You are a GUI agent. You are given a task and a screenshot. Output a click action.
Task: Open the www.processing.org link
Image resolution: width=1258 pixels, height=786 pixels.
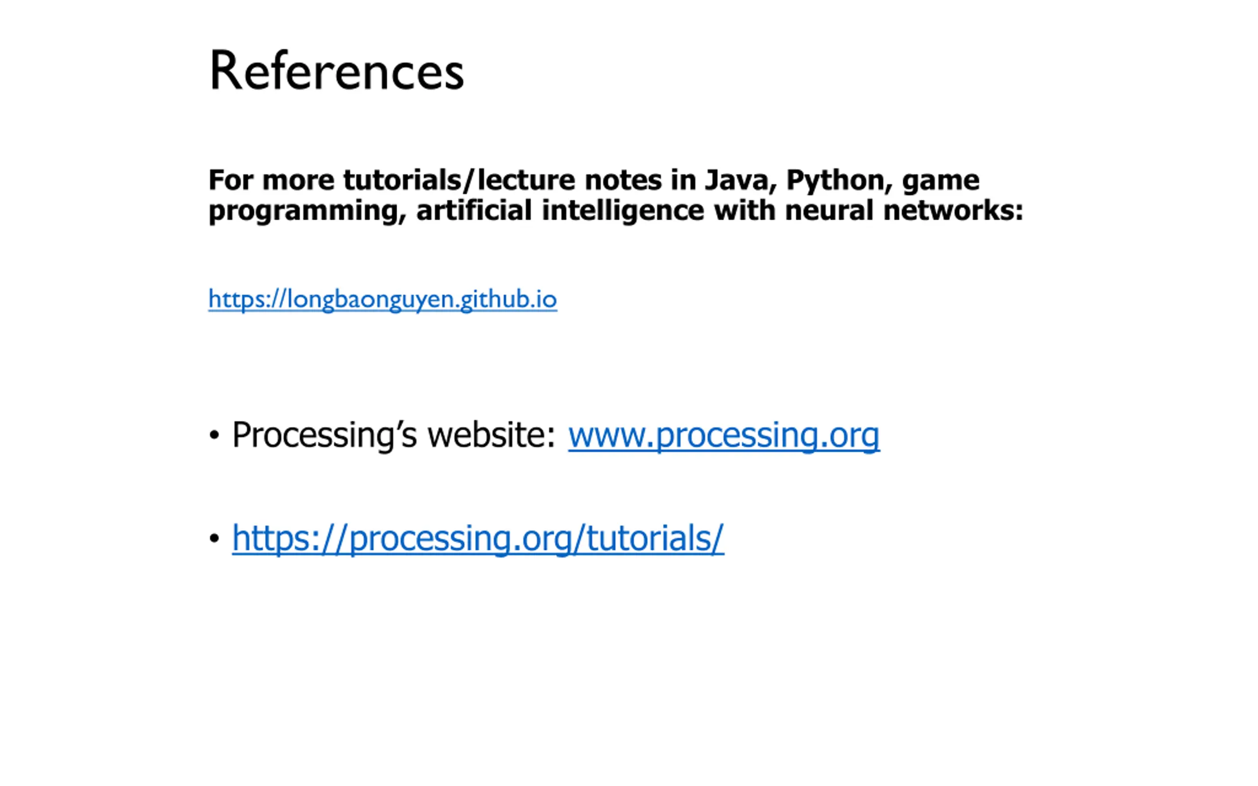point(724,435)
